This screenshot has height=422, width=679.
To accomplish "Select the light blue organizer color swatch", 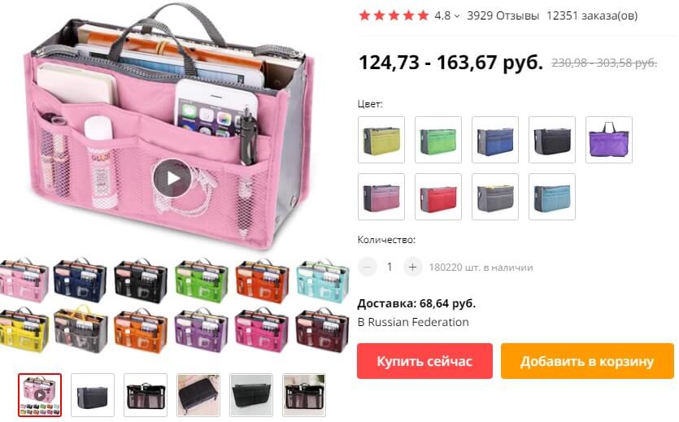I will [552, 197].
